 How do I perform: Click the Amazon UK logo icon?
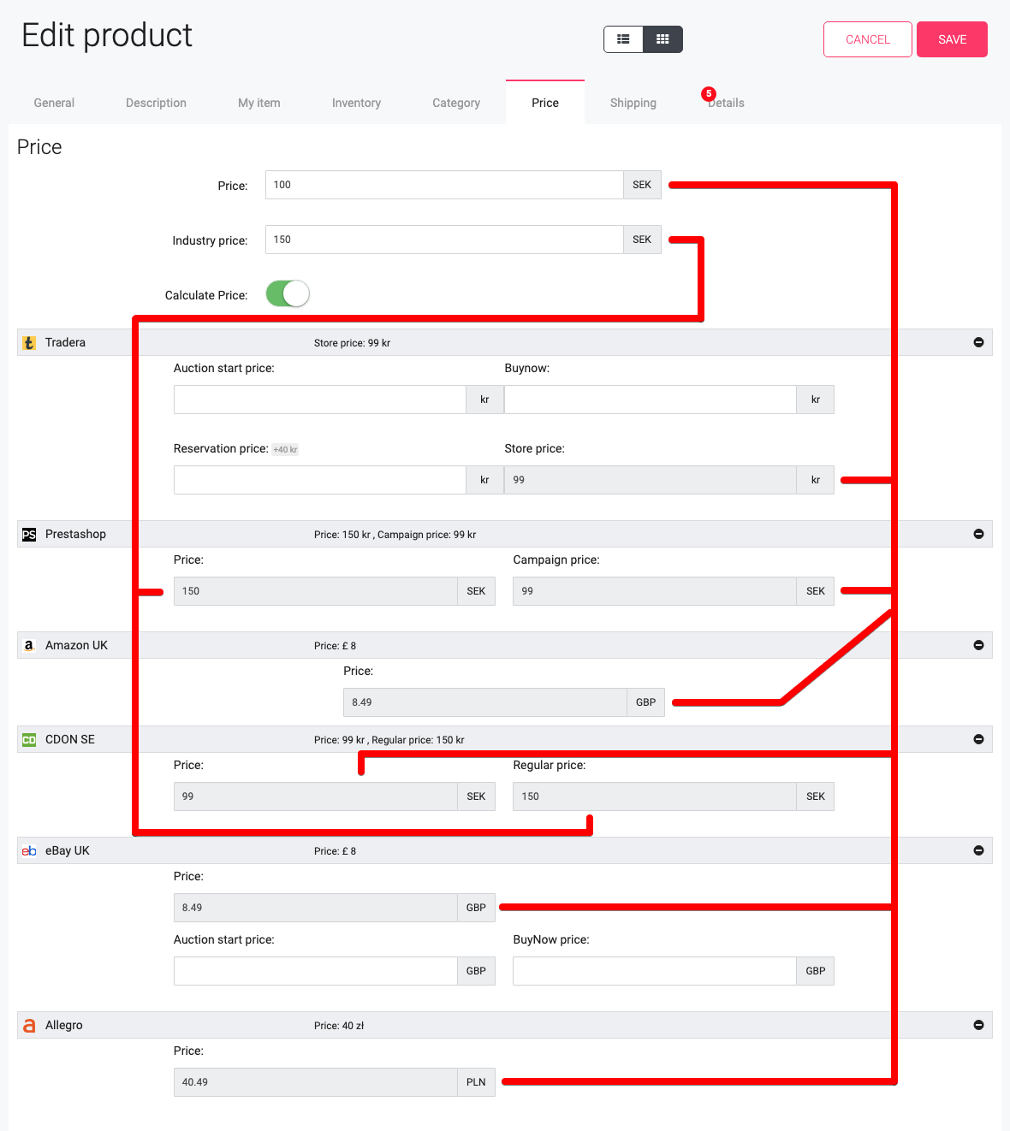(x=29, y=646)
